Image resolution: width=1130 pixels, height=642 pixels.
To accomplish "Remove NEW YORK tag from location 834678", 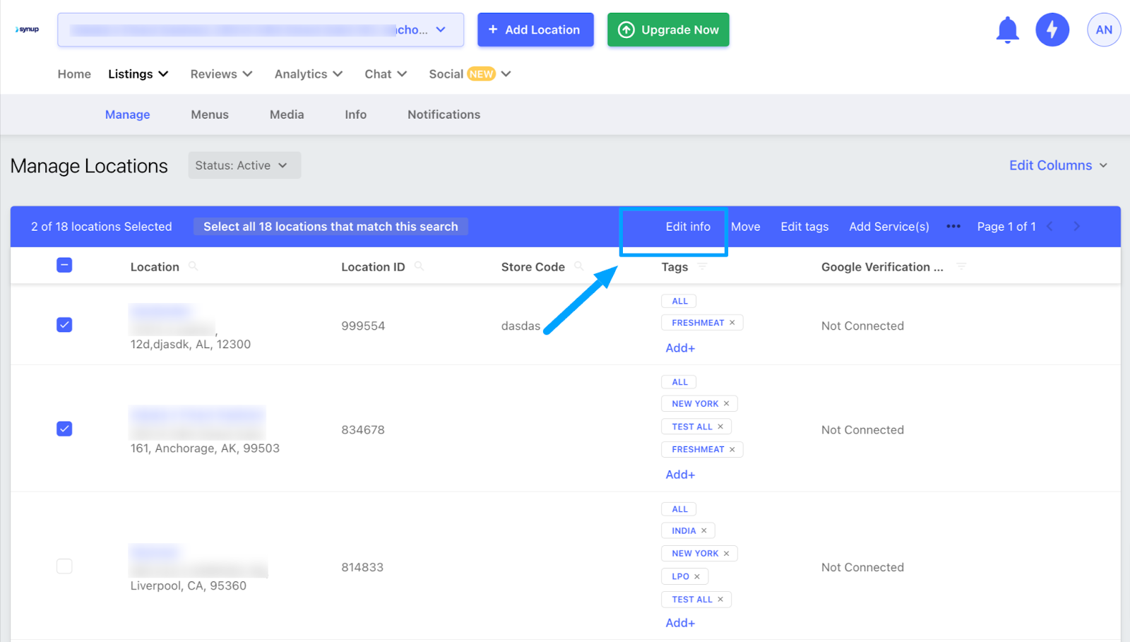I will [x=726, y=404].
